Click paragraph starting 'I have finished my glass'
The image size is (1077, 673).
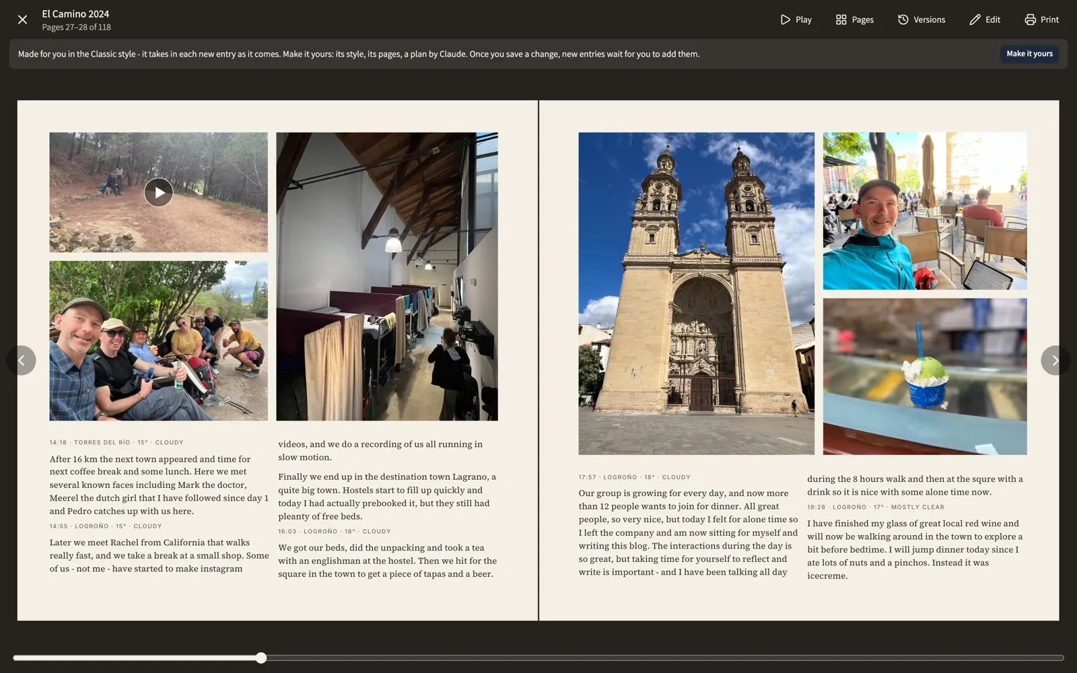[x=915, y=549]
